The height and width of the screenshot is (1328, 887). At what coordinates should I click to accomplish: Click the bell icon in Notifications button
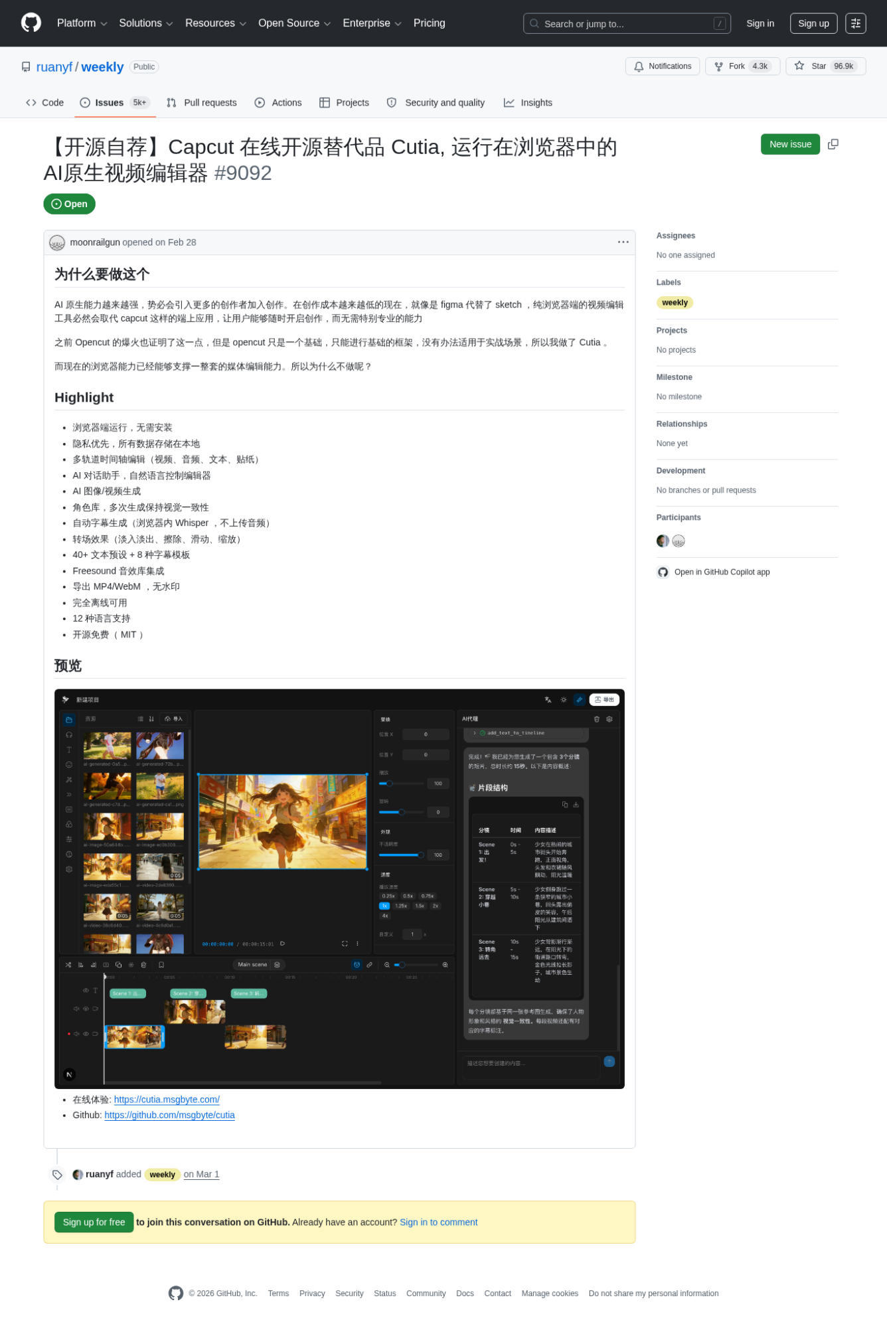(x=639, y=66)
